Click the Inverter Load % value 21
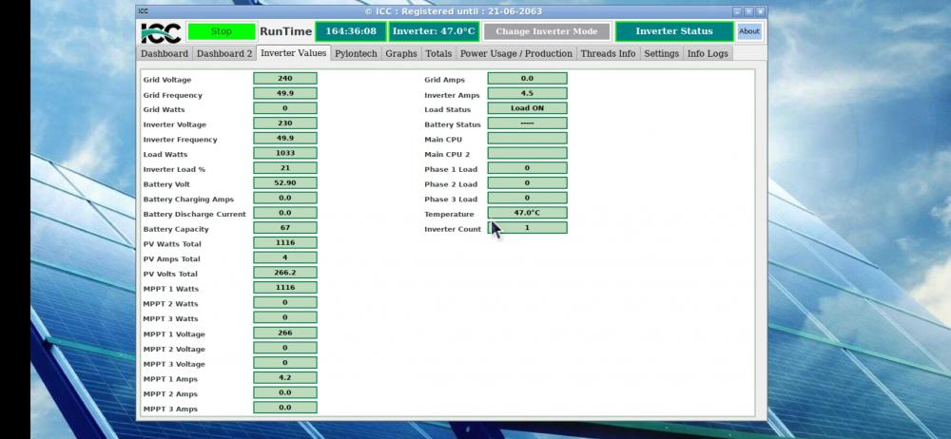The width and height of the screenshot is (951, 439). point(285,168)
